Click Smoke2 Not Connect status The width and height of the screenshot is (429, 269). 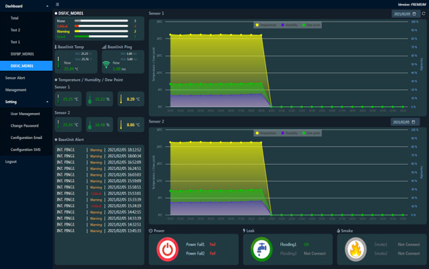pos(409,253)
